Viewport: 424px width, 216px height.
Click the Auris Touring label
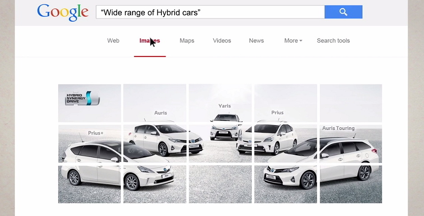(338, 128)
